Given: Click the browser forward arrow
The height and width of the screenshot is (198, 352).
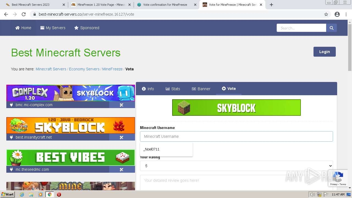Looking at the screenshot, I should click(x=15, y=14).
